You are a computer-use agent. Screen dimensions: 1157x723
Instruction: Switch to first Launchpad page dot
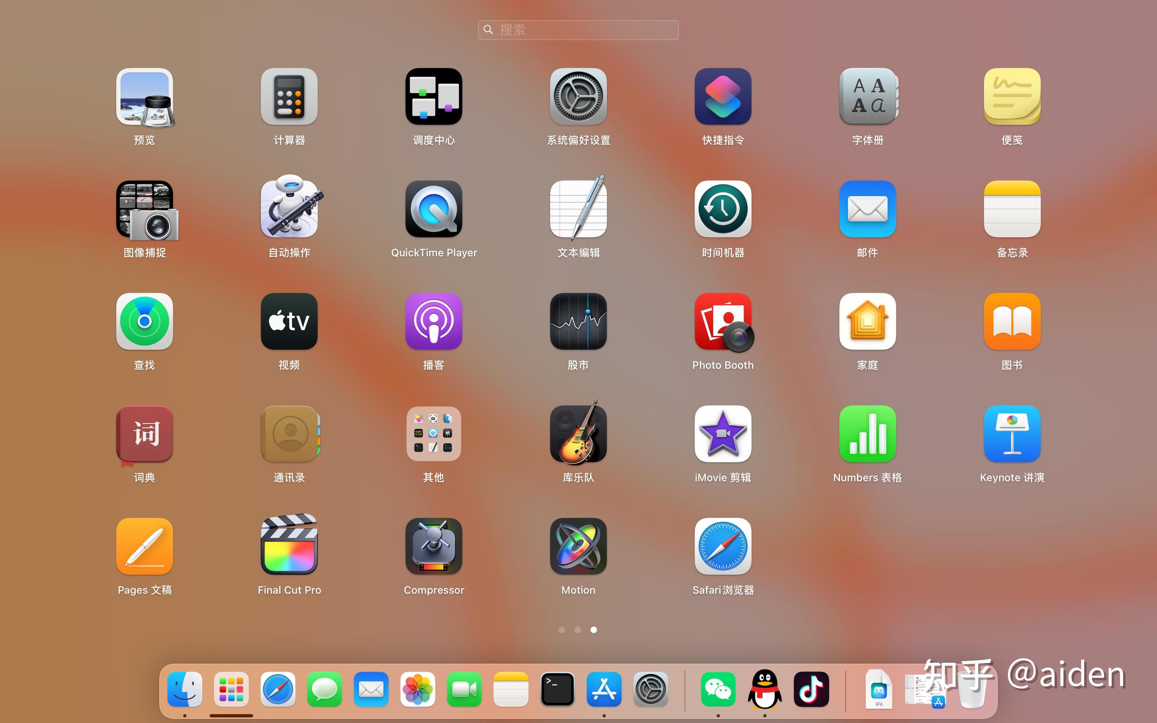[562, 630]
